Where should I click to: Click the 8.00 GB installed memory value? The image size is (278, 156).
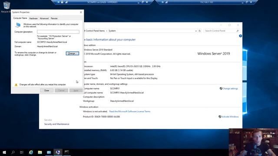pyautogui.click(x=122, y=70)
